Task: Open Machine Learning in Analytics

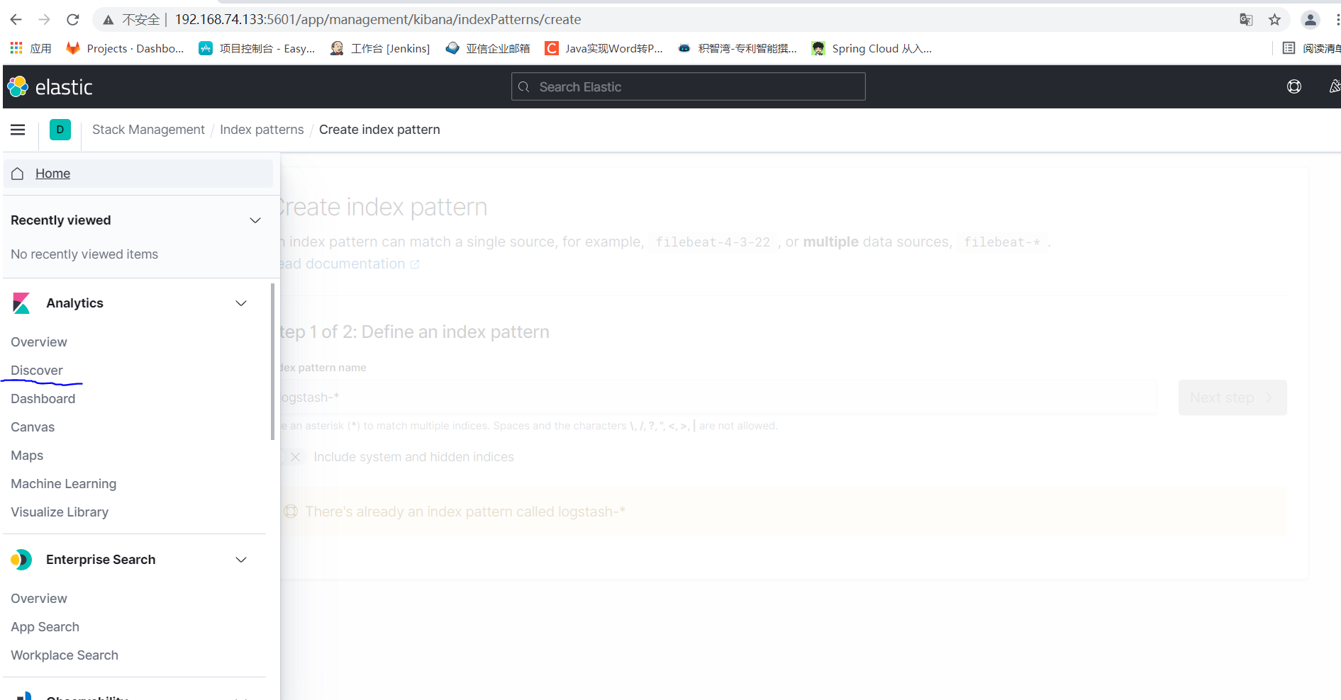Action: coord(63,484)
